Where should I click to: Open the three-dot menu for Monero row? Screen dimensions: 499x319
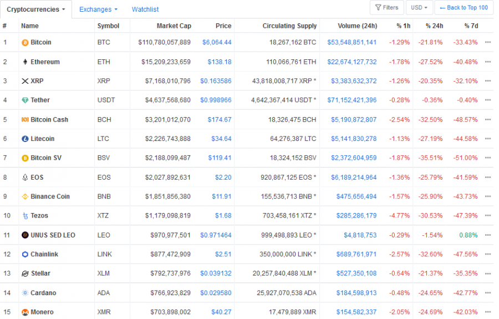[x=488, y=312]
